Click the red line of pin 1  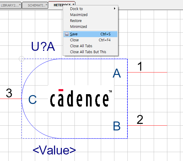[x=147, y=72]
